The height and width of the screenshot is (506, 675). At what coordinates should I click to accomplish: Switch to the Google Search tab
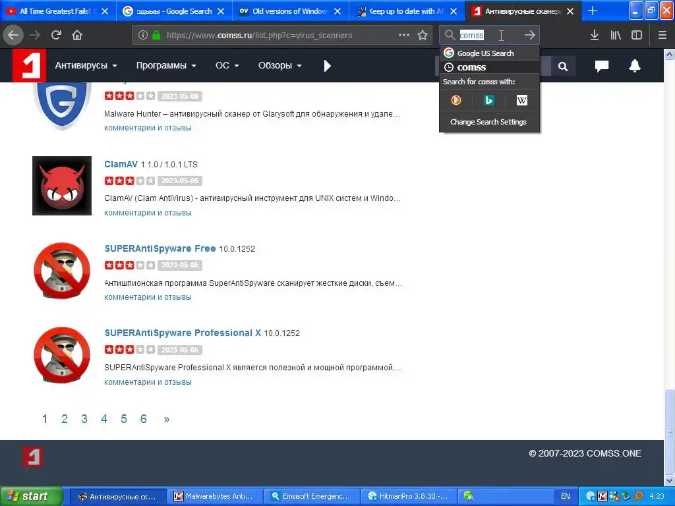tap(174, 11)
